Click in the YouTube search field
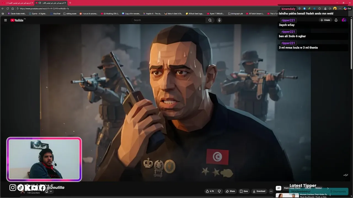353x198 pixels. point(169,20)
